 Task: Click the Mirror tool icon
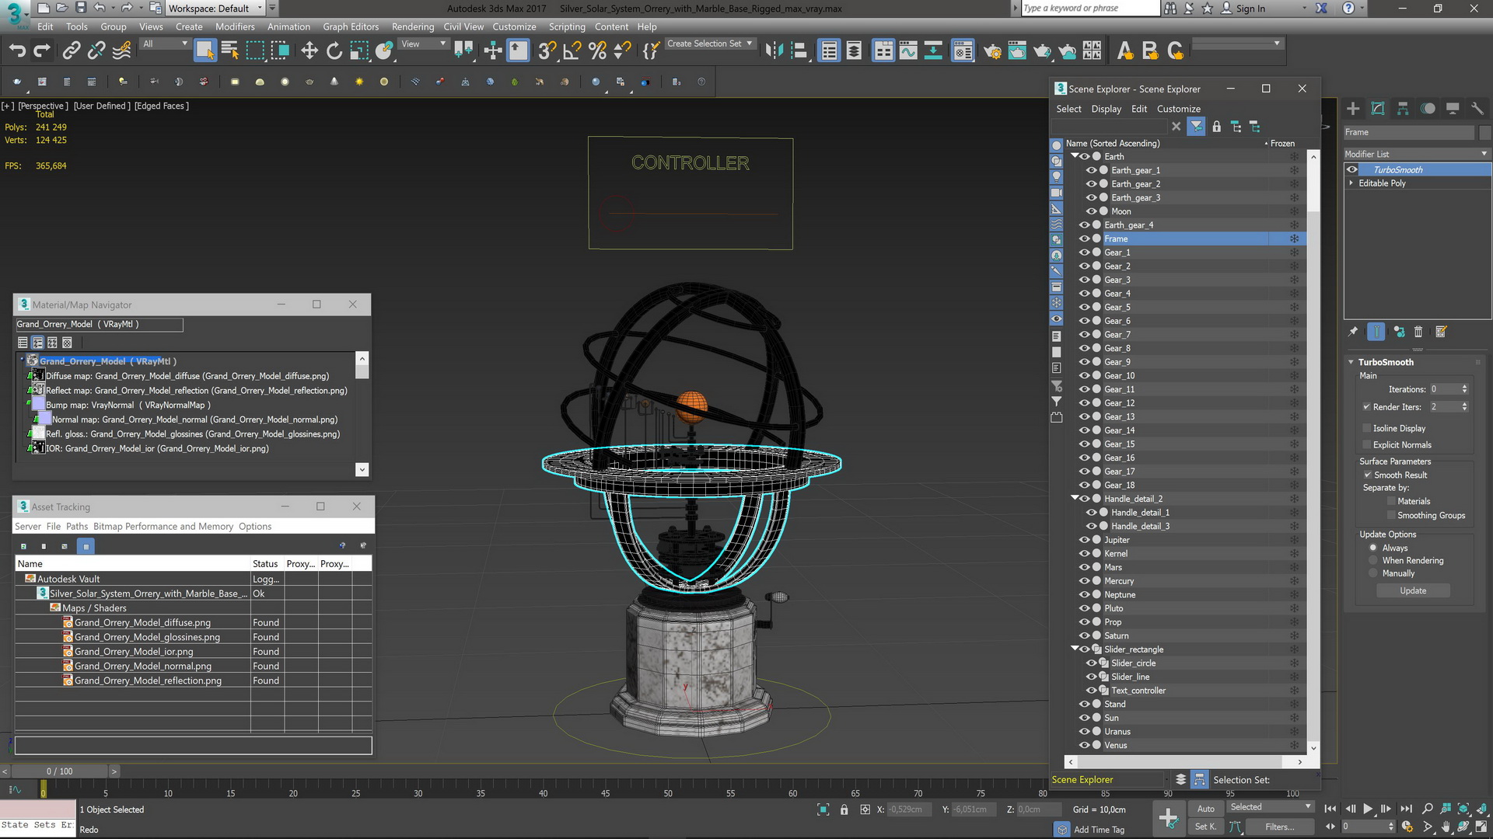774,51
